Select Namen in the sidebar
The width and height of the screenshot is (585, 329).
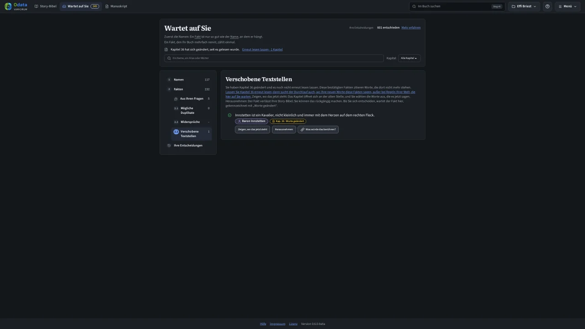(x=188, y=80)
